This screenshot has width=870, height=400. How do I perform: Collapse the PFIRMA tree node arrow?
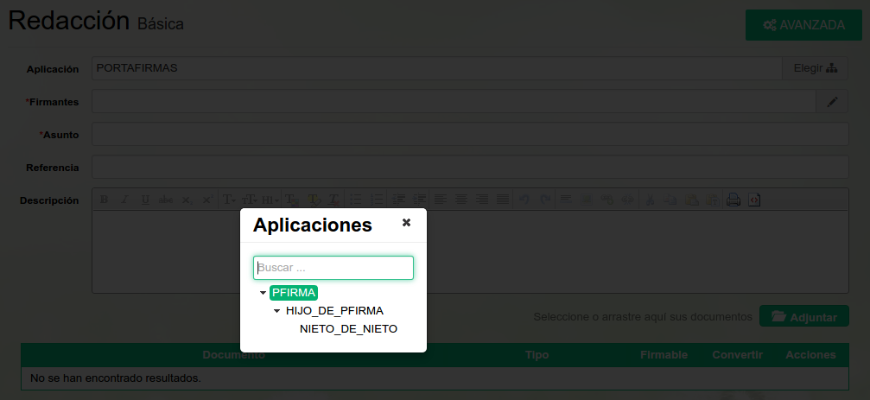[x=263, y=293]
